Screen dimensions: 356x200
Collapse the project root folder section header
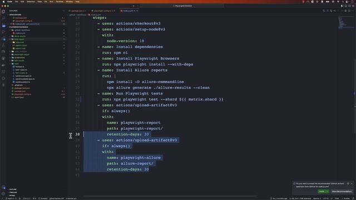click(x=19, y=27)
